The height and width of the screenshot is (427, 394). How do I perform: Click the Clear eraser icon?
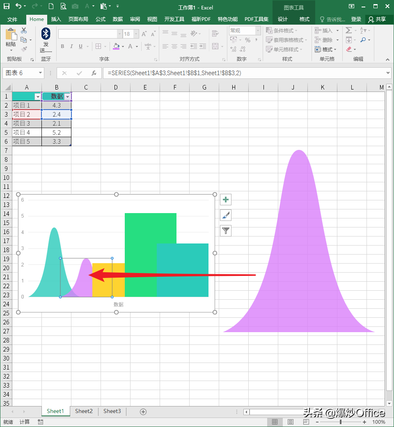coord(349,49)
